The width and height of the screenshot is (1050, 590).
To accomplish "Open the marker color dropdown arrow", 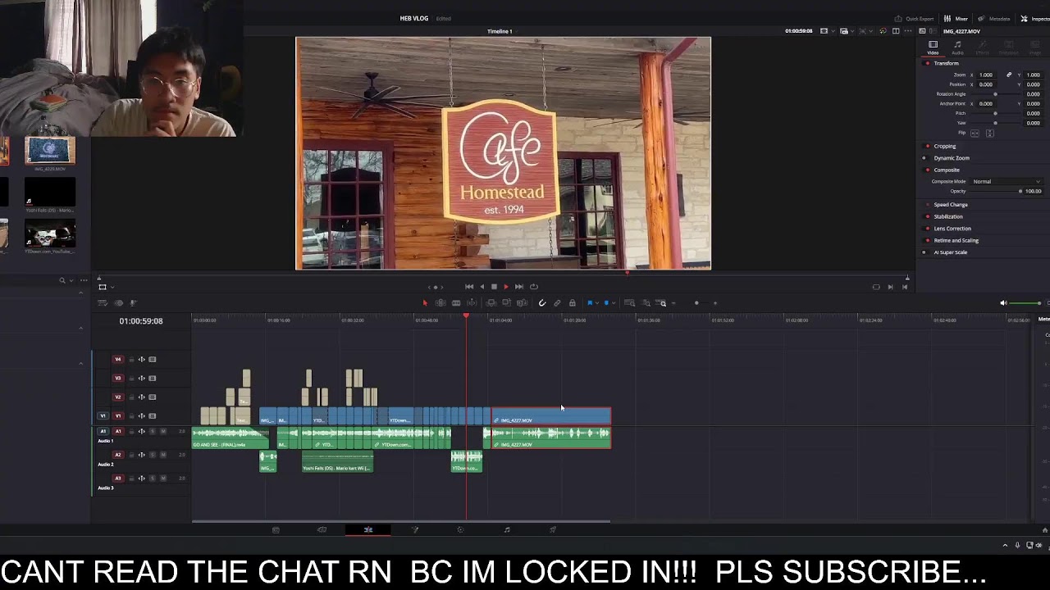I will (614, 303).
